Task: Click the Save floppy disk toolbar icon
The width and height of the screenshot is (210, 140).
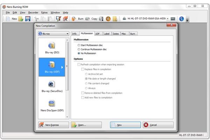Action: pyautogui.click(x=28, y=19)
